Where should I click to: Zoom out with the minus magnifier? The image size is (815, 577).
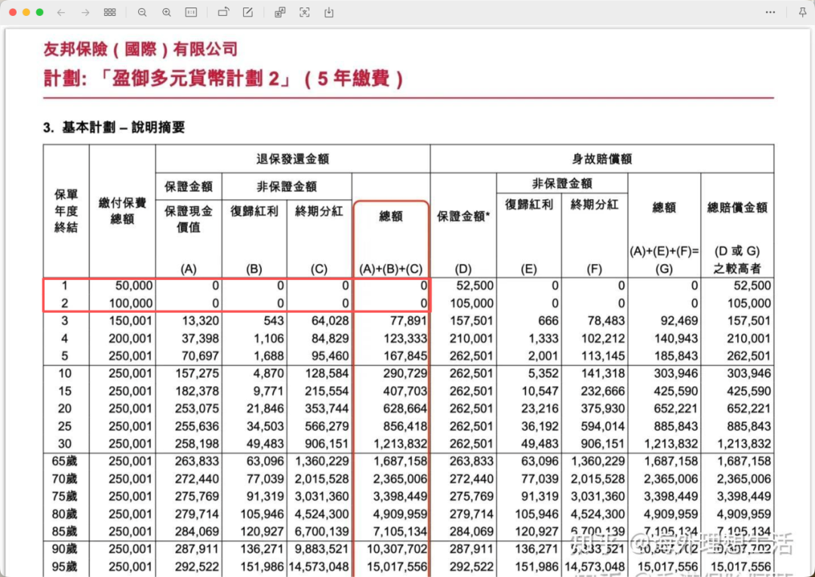pyautogui.click(x=142, y=13)
